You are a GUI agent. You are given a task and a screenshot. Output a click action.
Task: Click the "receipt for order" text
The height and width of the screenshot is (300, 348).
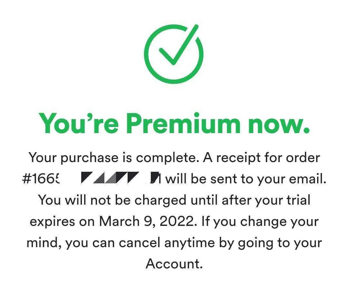pos(268,158)
